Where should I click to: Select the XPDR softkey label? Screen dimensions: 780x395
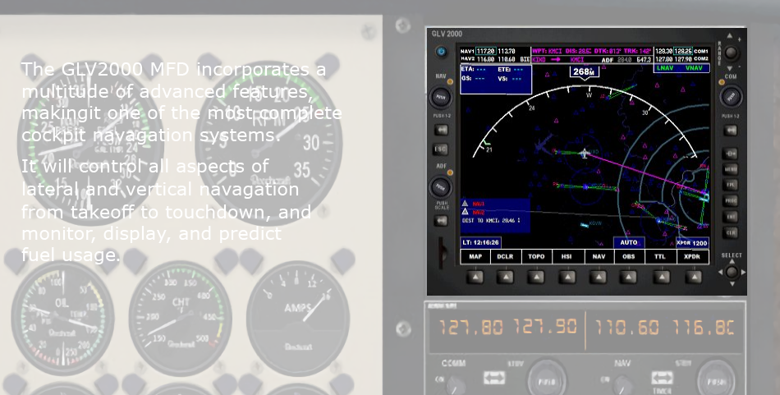692,257
